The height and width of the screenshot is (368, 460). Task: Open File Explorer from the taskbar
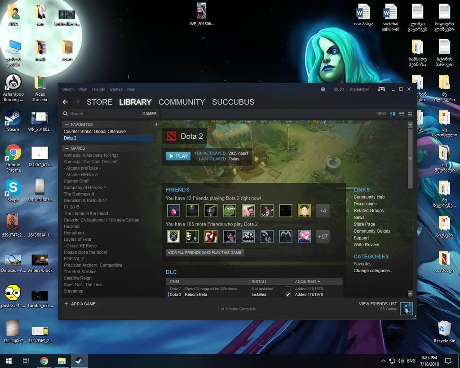pos(62,361)
